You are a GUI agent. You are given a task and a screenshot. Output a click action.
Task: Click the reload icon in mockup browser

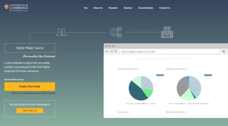click(116, 52)
